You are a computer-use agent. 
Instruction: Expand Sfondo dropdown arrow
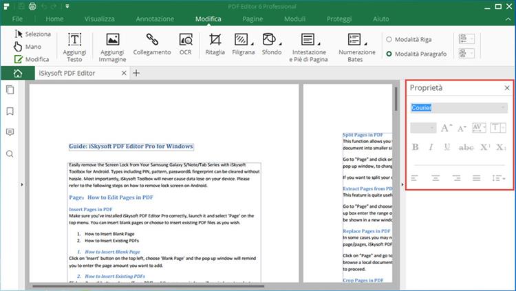click(281, 44)
